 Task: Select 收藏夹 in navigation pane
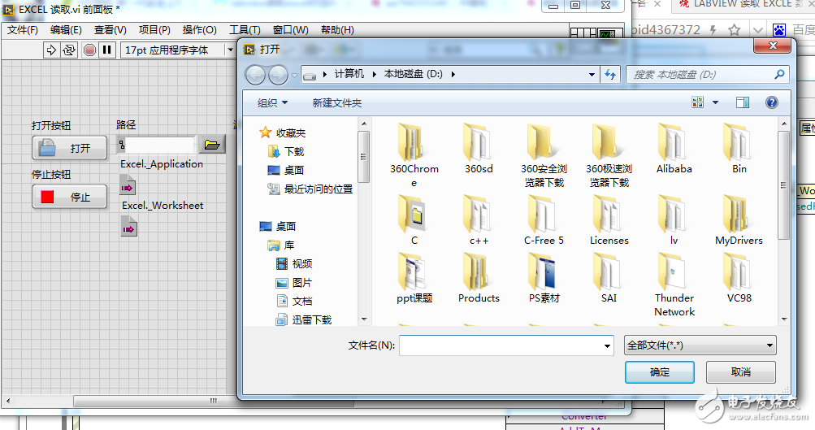[x=283, y=133]
